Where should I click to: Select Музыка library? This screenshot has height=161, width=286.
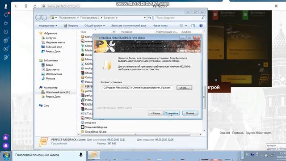tap(48, 79)
